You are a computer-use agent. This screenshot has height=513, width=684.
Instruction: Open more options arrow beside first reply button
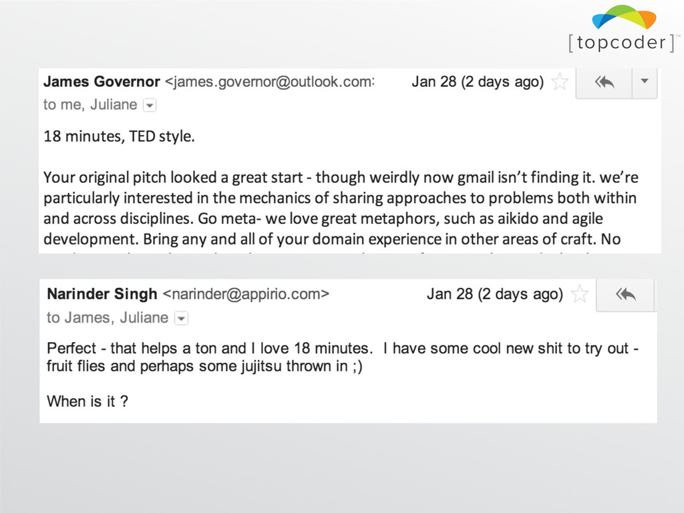click(645, 81)
